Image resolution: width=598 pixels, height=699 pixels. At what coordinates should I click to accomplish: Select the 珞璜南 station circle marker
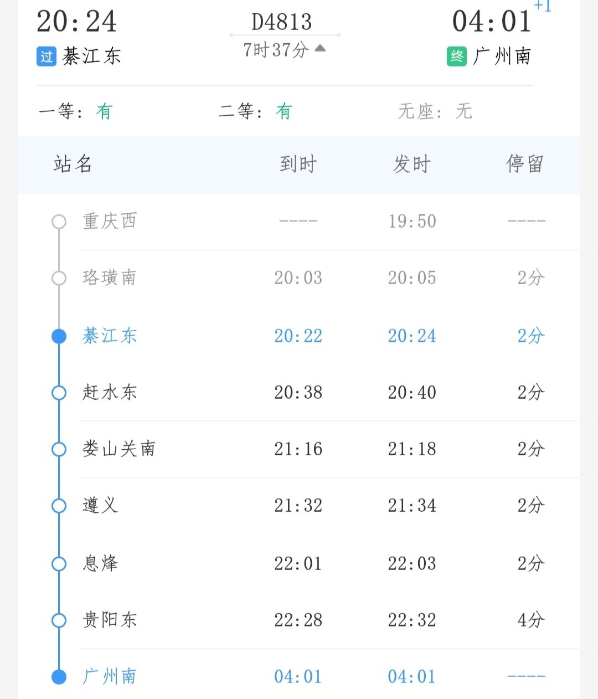tap(59, 278)
